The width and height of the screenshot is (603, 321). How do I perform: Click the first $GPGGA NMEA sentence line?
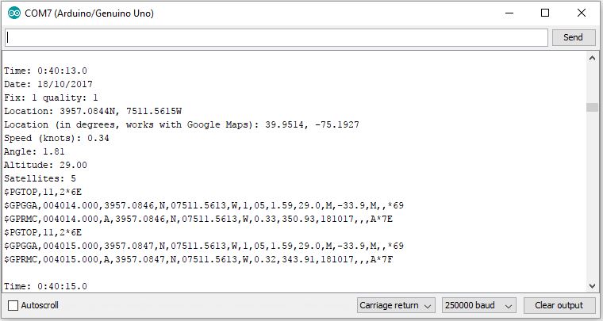click(x=204, y=206)
